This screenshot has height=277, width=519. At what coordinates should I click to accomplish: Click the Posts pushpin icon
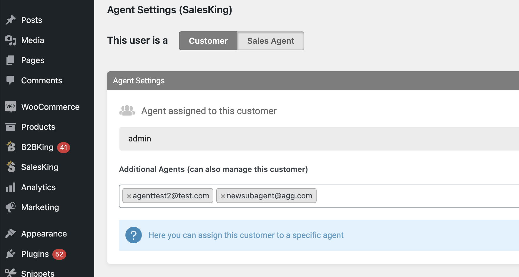point(11,20)
